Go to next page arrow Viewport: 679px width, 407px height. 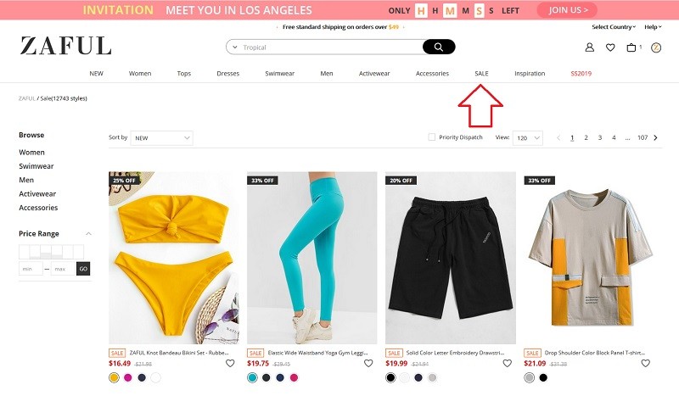pos(655,137)
